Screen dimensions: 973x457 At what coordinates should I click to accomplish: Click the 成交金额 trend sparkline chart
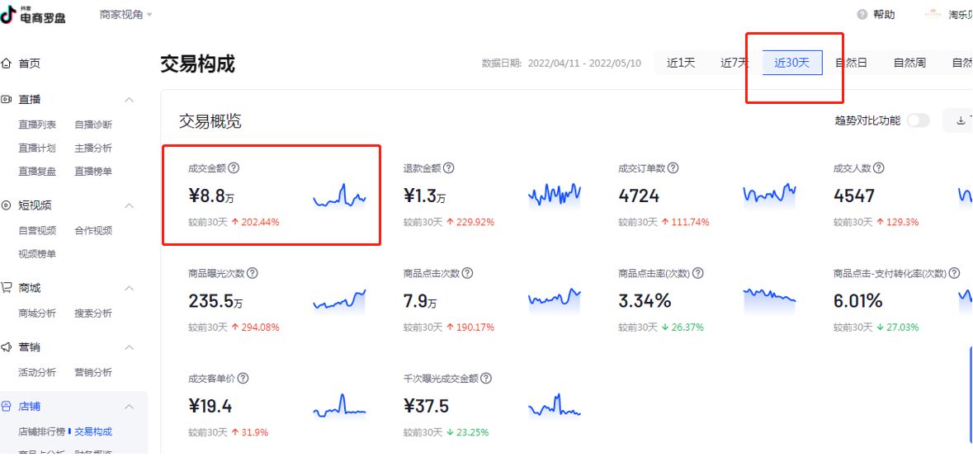pyautogui.click(x=339, y=196)
